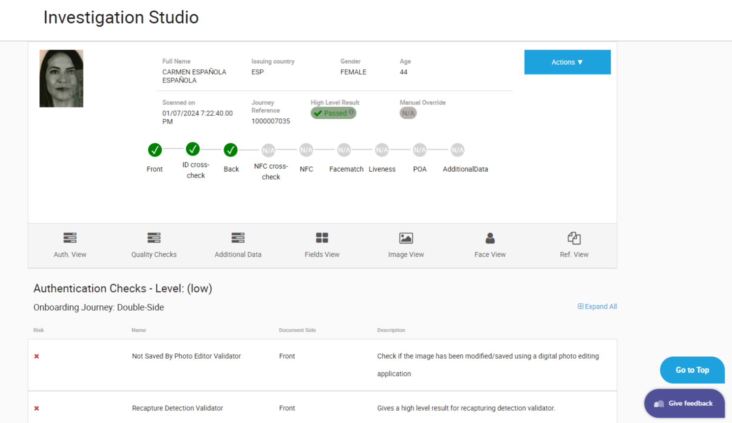This screenshot has width=732, height=423.
Task: Select the ID cross-check green checkmark
Action: [193, 149]
